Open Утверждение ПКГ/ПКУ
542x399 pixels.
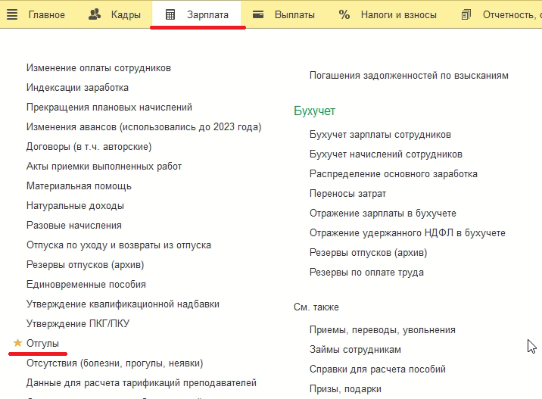click(78, 323)
